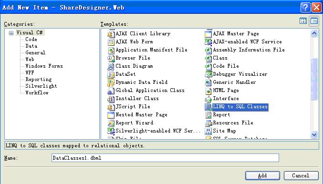Select the HTML Page icon
Screen dimensions: 323x184
[x=208, y=91]
